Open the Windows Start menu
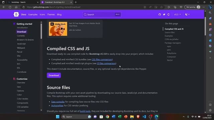The image size is (214, 120). [x=58, y=117]
